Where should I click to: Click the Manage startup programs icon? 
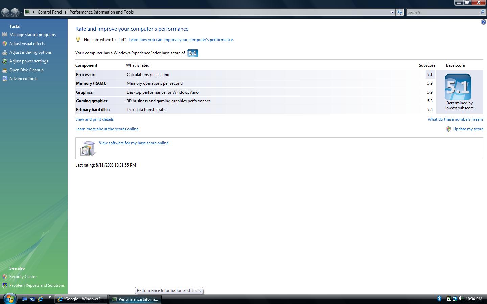point(4,34)
